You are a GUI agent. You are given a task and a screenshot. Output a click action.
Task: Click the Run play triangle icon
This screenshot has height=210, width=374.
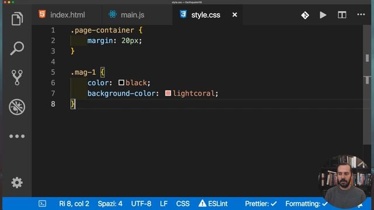(x=323, y=15)
